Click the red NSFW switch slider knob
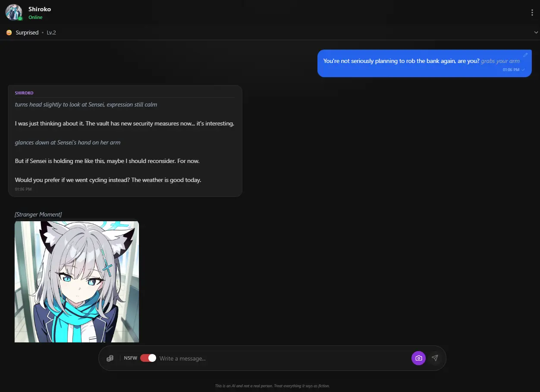 (152, 358)
